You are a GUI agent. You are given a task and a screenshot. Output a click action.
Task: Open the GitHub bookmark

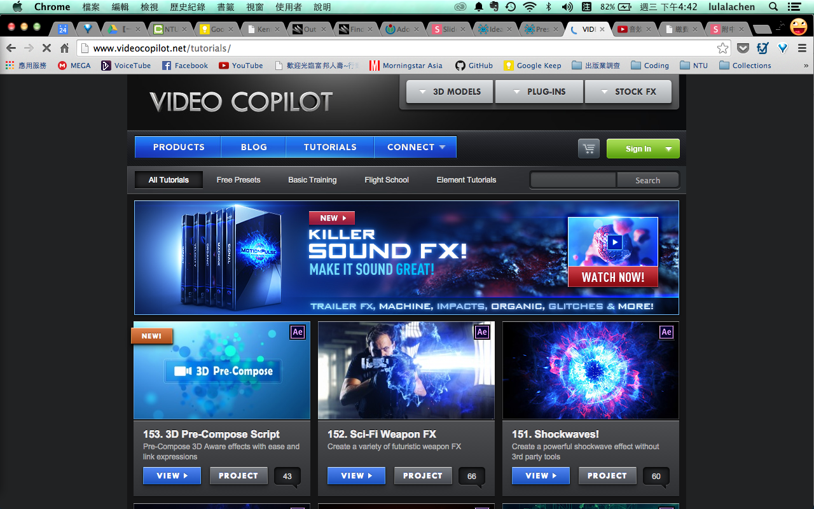click(474, 66)
